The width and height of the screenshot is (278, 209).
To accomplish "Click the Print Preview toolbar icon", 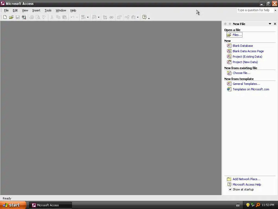I will (38, 17).
